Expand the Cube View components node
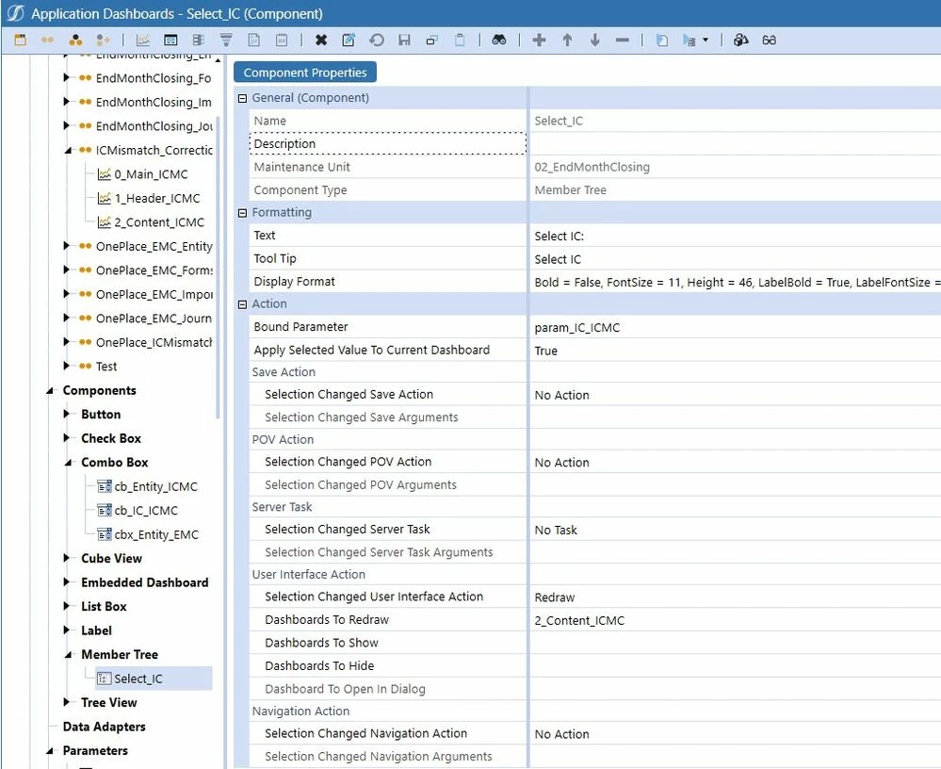 (x=67, y=558)
